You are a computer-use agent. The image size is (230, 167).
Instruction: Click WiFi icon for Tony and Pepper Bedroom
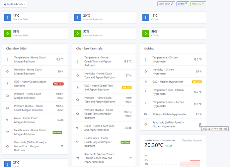pos(130,157)
